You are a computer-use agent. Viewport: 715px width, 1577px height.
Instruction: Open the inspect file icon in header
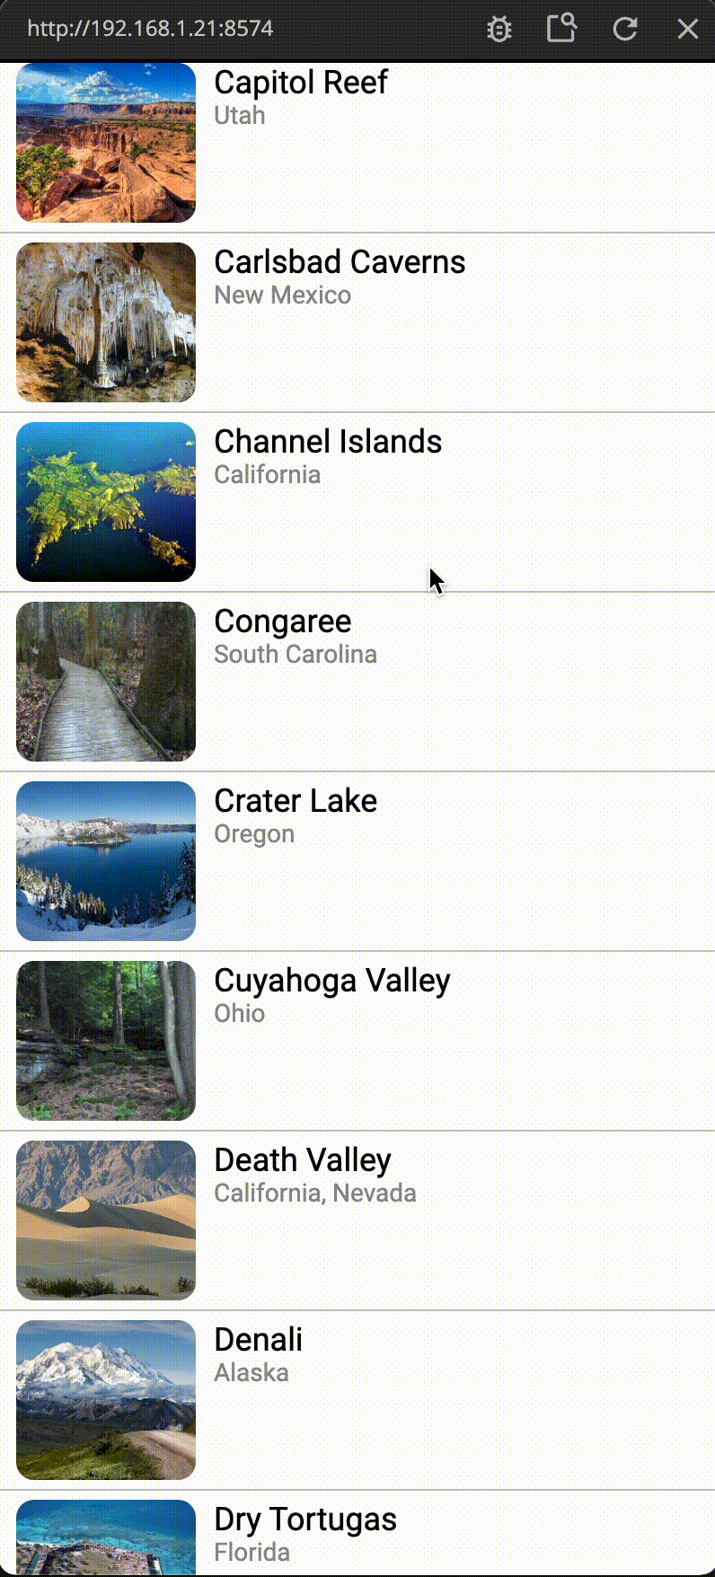pos(561,28)
